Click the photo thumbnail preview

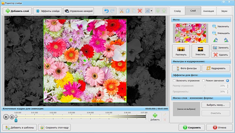191,33
